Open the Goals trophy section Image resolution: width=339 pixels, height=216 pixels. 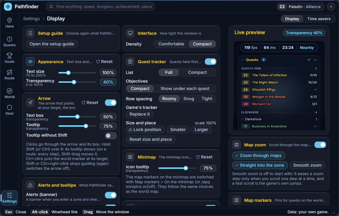click(x=10, y=58)
